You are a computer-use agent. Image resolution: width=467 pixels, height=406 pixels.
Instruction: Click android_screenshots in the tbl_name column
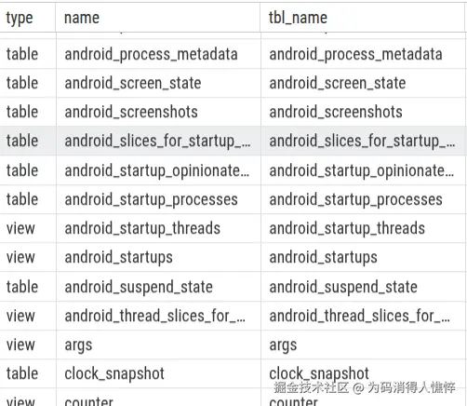(336, 112)
